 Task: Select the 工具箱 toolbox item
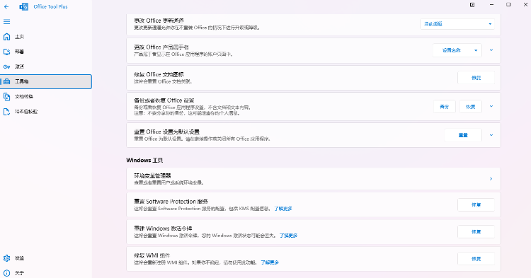[46, 81]
